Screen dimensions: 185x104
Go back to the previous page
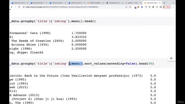12,7
